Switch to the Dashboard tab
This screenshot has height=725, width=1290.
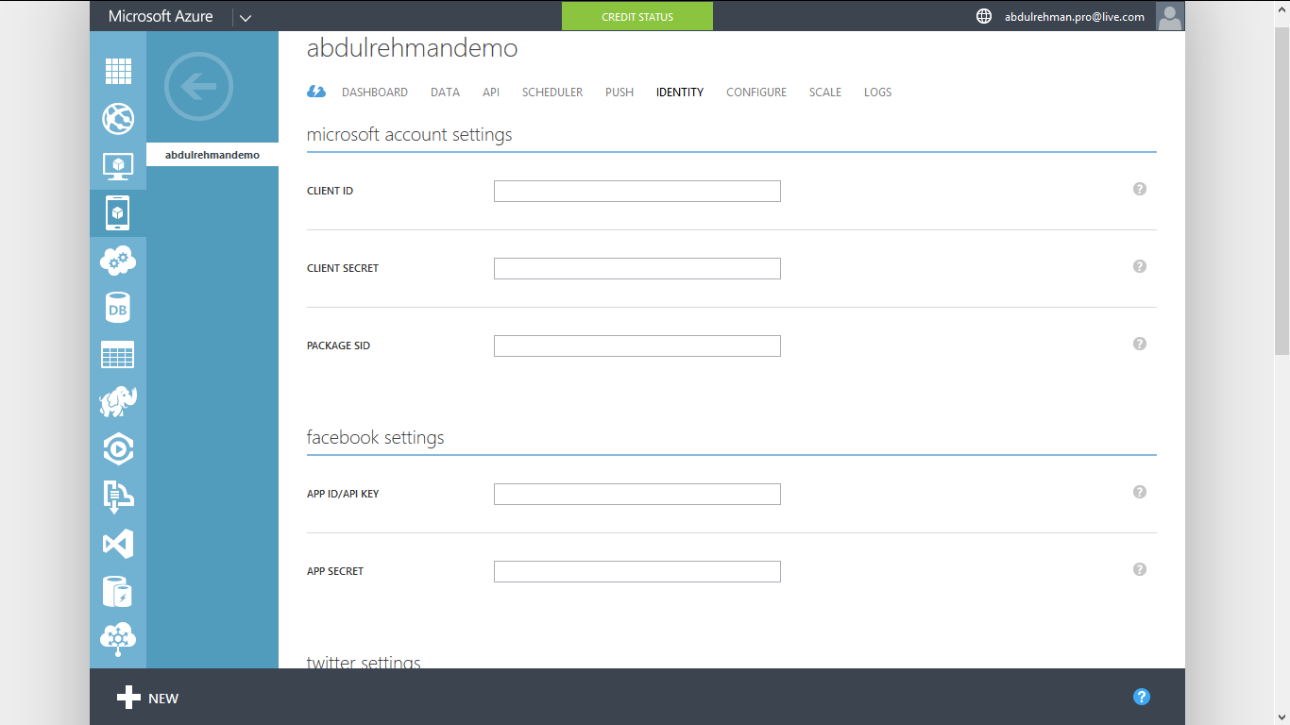[x=375, y=93]
